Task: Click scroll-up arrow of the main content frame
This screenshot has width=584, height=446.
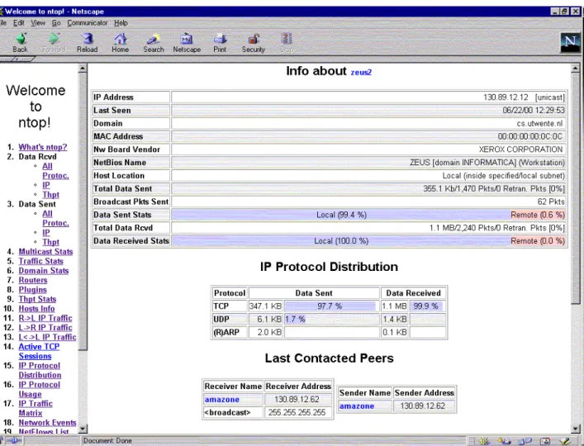Action: click(x=576, y=68)
